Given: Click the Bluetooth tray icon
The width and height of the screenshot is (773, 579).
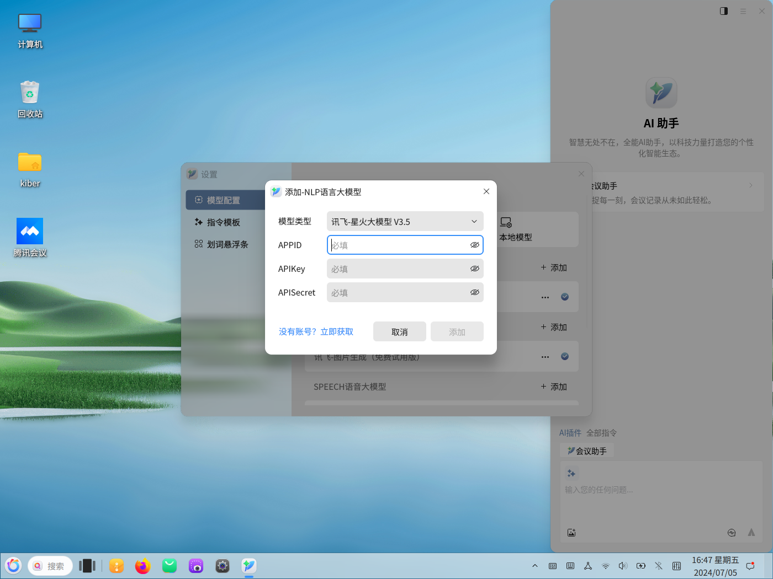Looking at the screenshot, I should coord(659,566).
